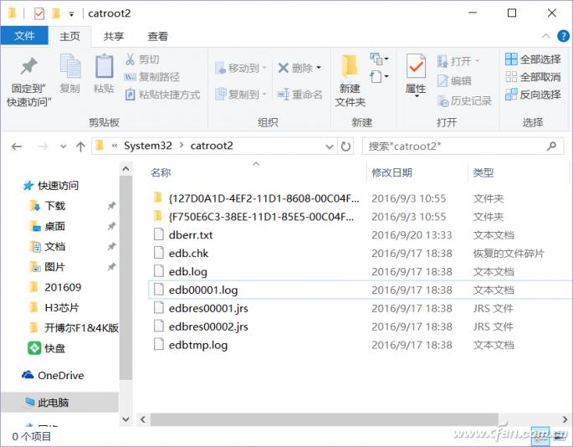573x447 pixels.
Task: Click Select none in ribbon
Action: coord(533,77)
